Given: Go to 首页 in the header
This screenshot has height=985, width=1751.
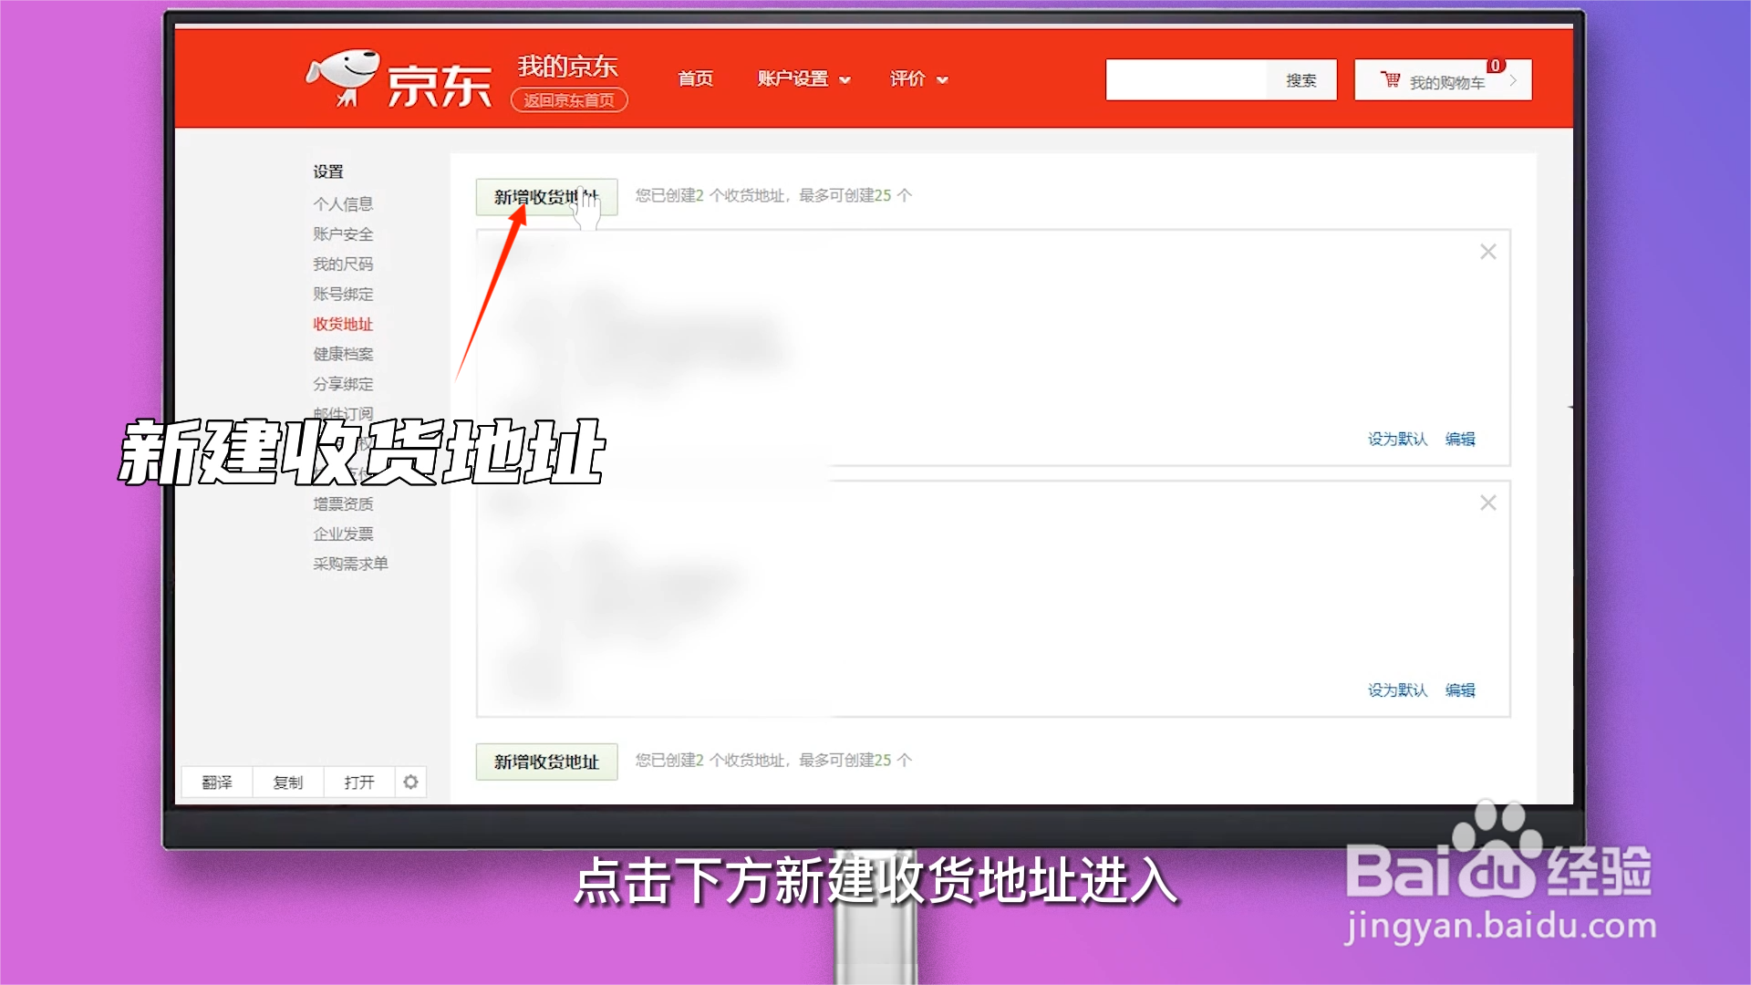Looking at the screenshot, I should 695,79.
